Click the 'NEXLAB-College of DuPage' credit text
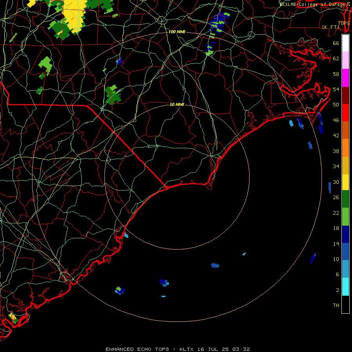Screen dimensions: 352x352 tap(312, 4)
